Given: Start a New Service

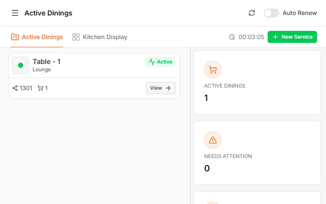Looking at the screenshot, I should click(292, 37).
